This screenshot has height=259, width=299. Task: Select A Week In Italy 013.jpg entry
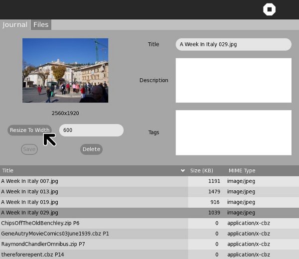pos(30,192)
